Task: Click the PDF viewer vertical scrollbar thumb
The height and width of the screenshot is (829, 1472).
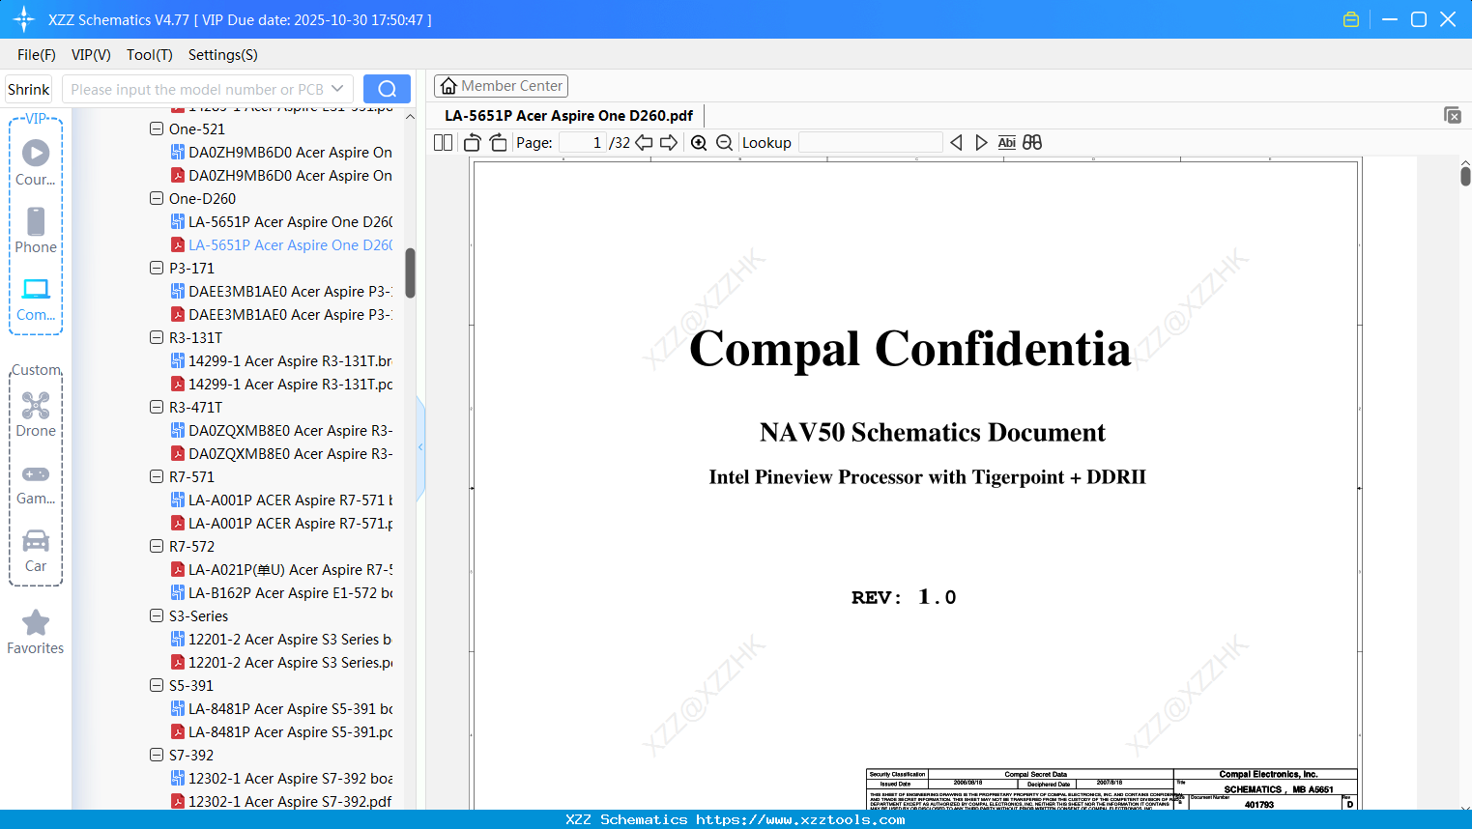Action: point(1465,176)
